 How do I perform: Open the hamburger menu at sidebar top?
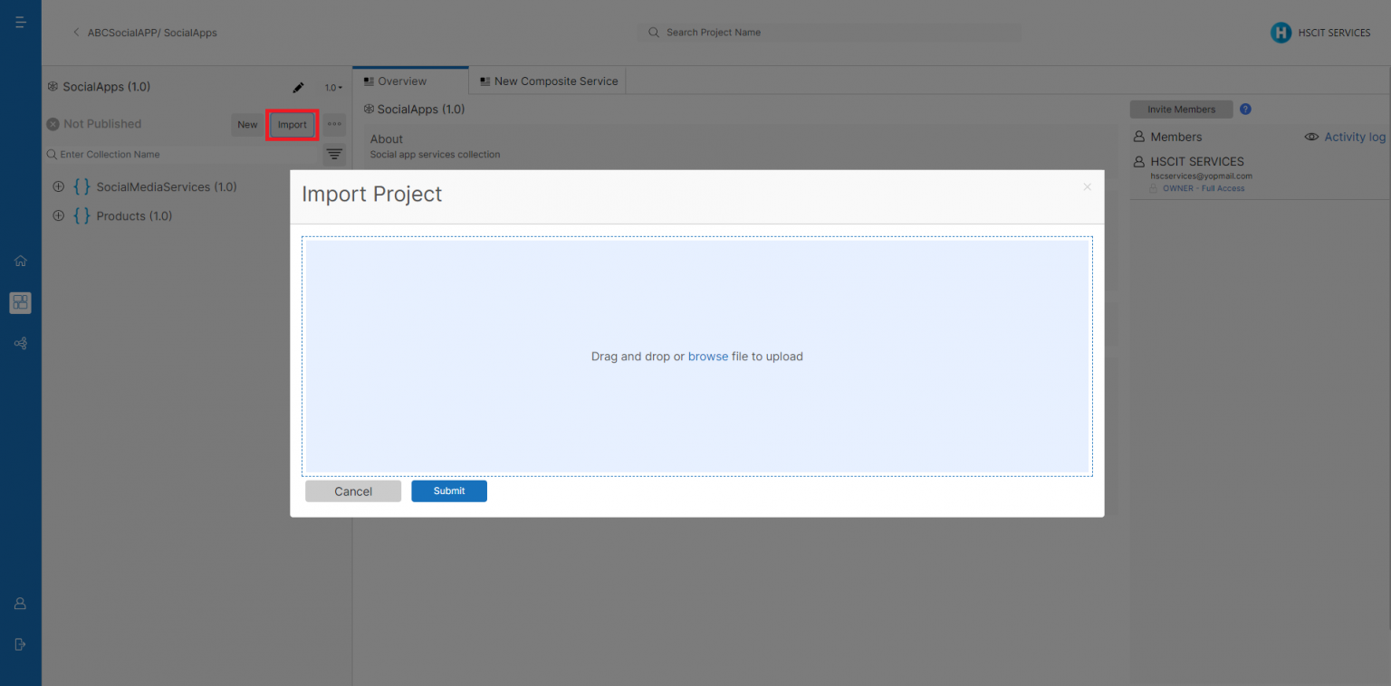[20, 21]
